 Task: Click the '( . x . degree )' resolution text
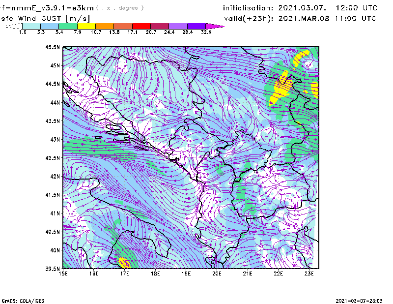(120, 8)
